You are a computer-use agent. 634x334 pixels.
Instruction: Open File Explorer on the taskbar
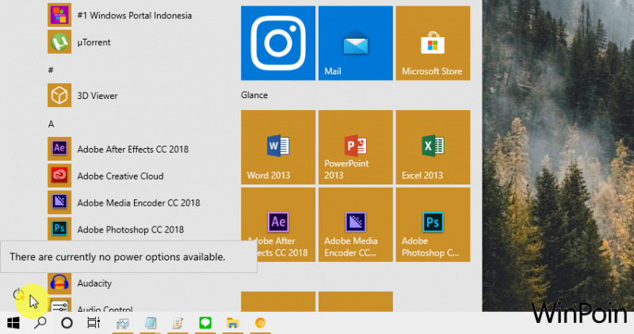coord(232,323)
